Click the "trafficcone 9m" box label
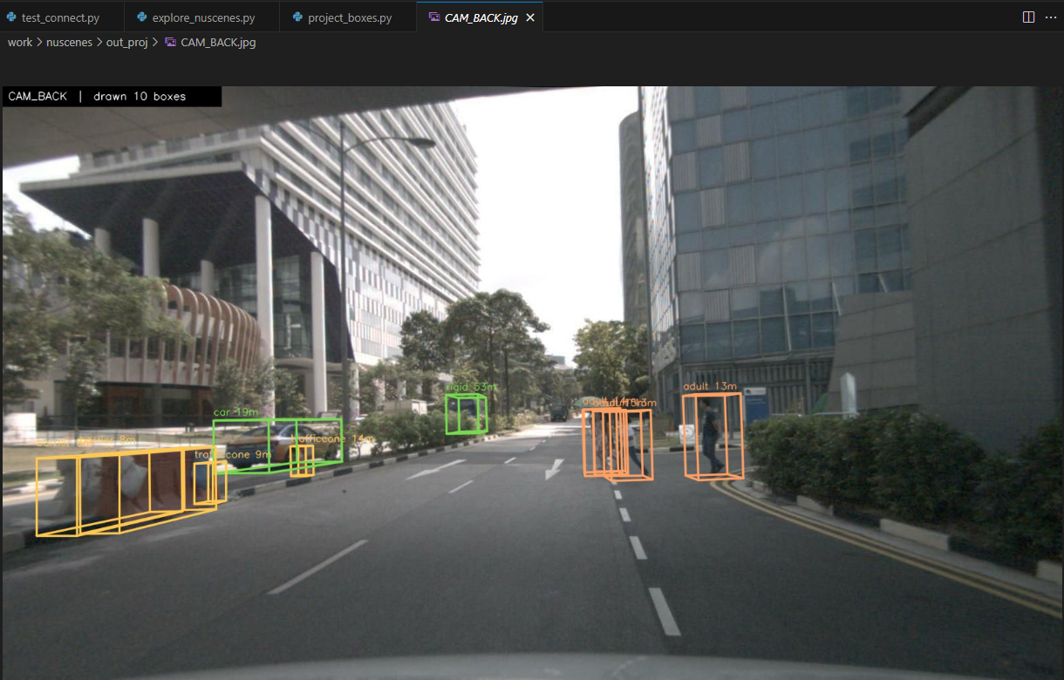Viewport: 1064px width, 680px height. (x=233, y=455)
